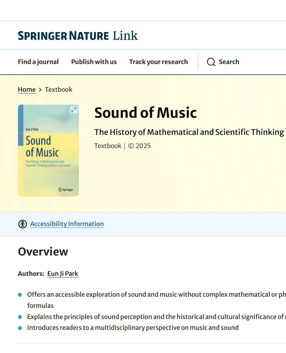286x353 pixels.
Task: Open the Find a journal menu item
Action: [38, 62]
